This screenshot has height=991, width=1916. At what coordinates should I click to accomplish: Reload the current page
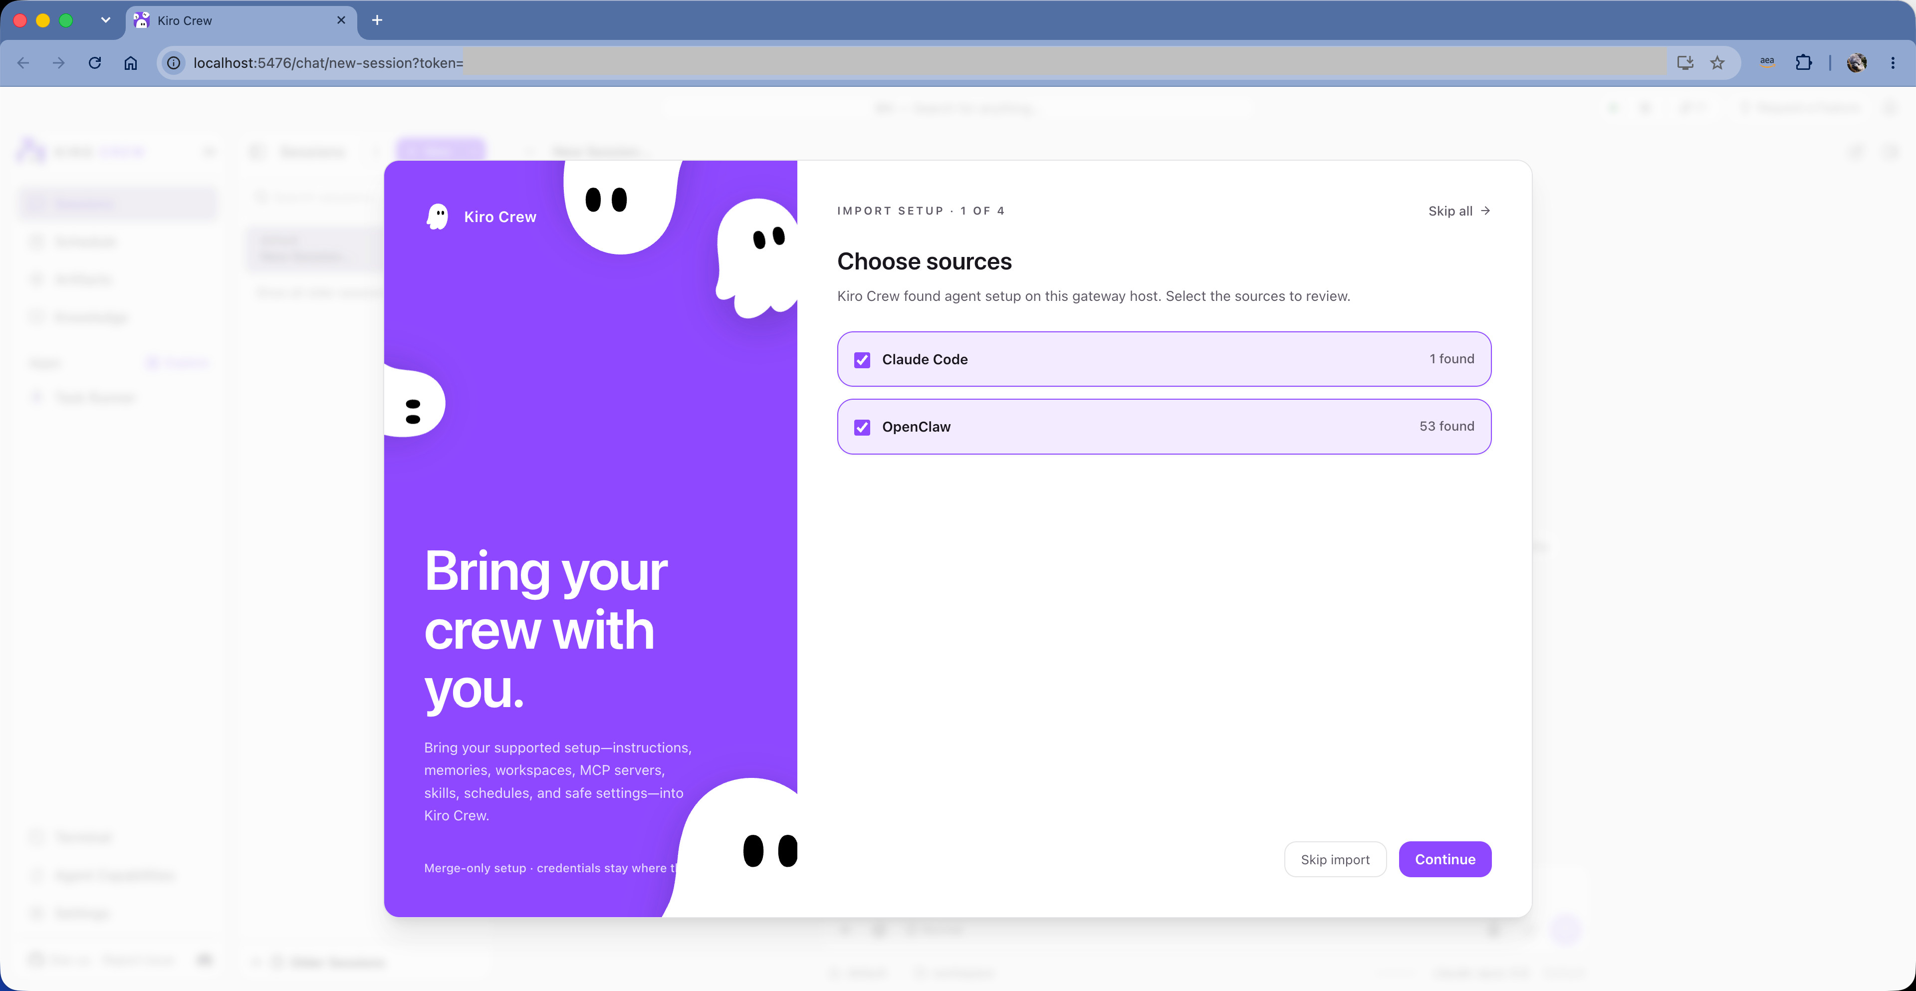tap(94, 63)
